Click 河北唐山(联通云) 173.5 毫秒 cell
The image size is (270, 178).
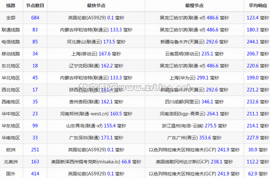pos(96,42)
